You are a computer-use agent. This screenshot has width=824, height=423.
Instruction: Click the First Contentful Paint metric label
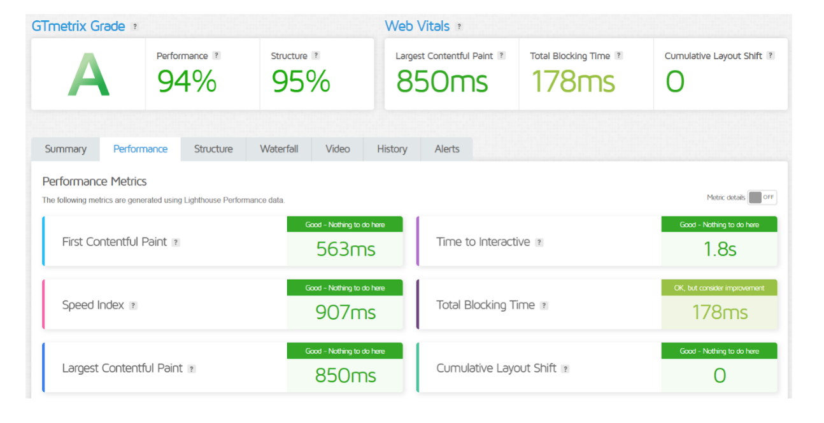(x=115, y=242)
